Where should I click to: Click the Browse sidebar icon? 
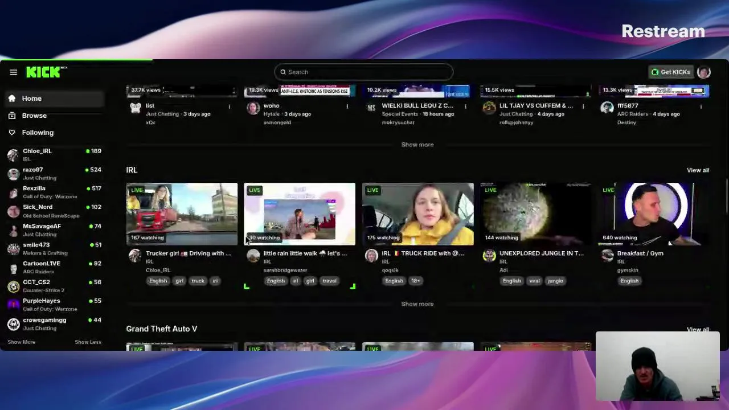[12, 116]
